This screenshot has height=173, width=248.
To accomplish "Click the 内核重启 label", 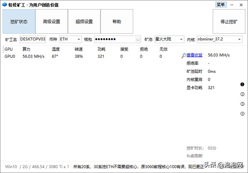I will tap(194, 80).
